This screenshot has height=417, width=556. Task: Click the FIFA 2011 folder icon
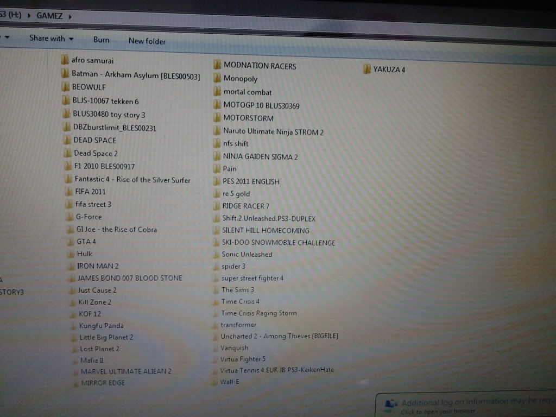pyautogui.click(x=68, y=192)
